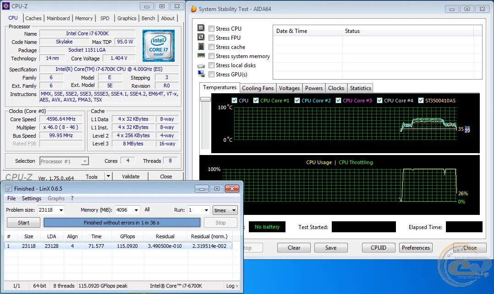Open the Voltages tab in AIDA64

pyautogui.click(x=289, y=88)
